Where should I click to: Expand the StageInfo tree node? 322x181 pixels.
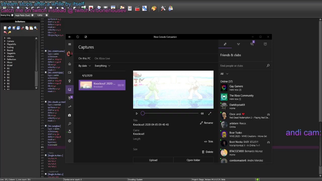click(5, 53)
